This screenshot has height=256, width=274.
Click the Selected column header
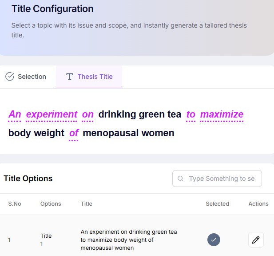pos(217,204)
